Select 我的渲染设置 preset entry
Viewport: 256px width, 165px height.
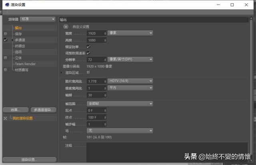tap(22, 118)
